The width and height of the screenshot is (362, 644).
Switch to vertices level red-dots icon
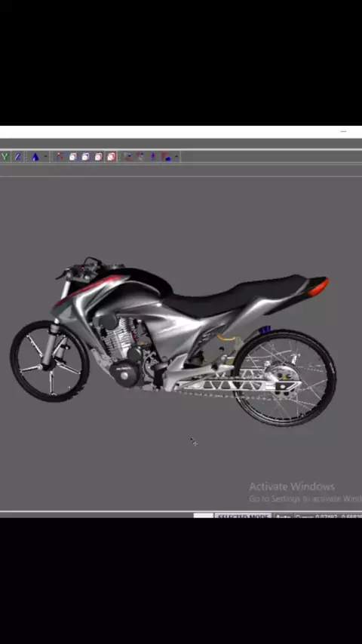[x=60, y=157]
